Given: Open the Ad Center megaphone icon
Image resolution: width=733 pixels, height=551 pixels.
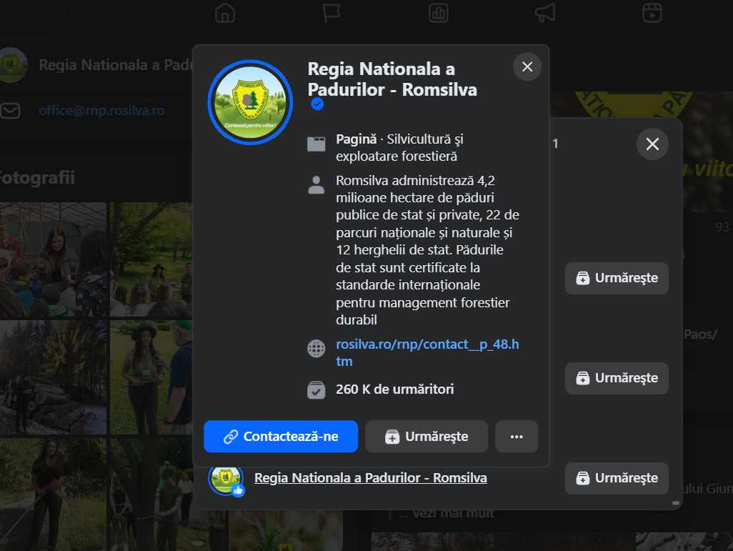Looking at the screenshot, I should tap(544, 12).
